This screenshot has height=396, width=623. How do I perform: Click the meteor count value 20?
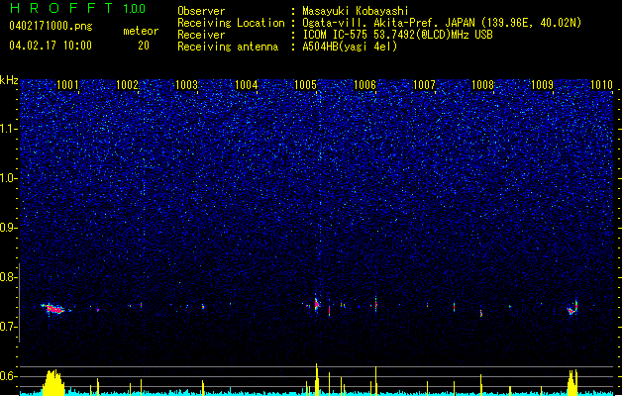(x=144, y=46)
